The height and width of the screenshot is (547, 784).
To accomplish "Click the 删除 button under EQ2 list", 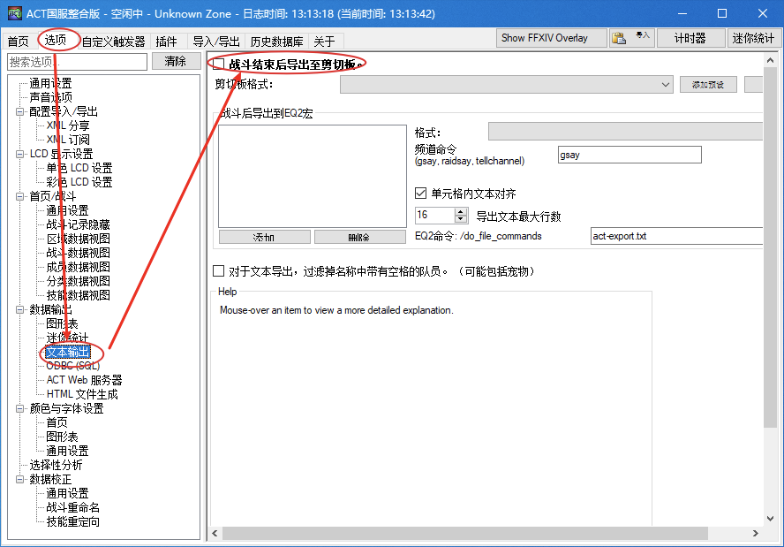I will click(x=360, y=237).
